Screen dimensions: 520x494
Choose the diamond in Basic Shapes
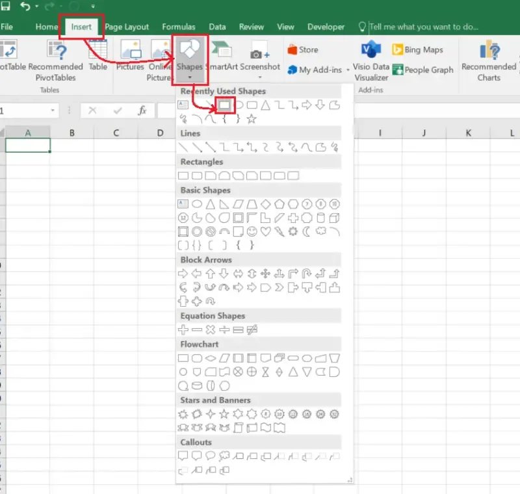(266, 204)
